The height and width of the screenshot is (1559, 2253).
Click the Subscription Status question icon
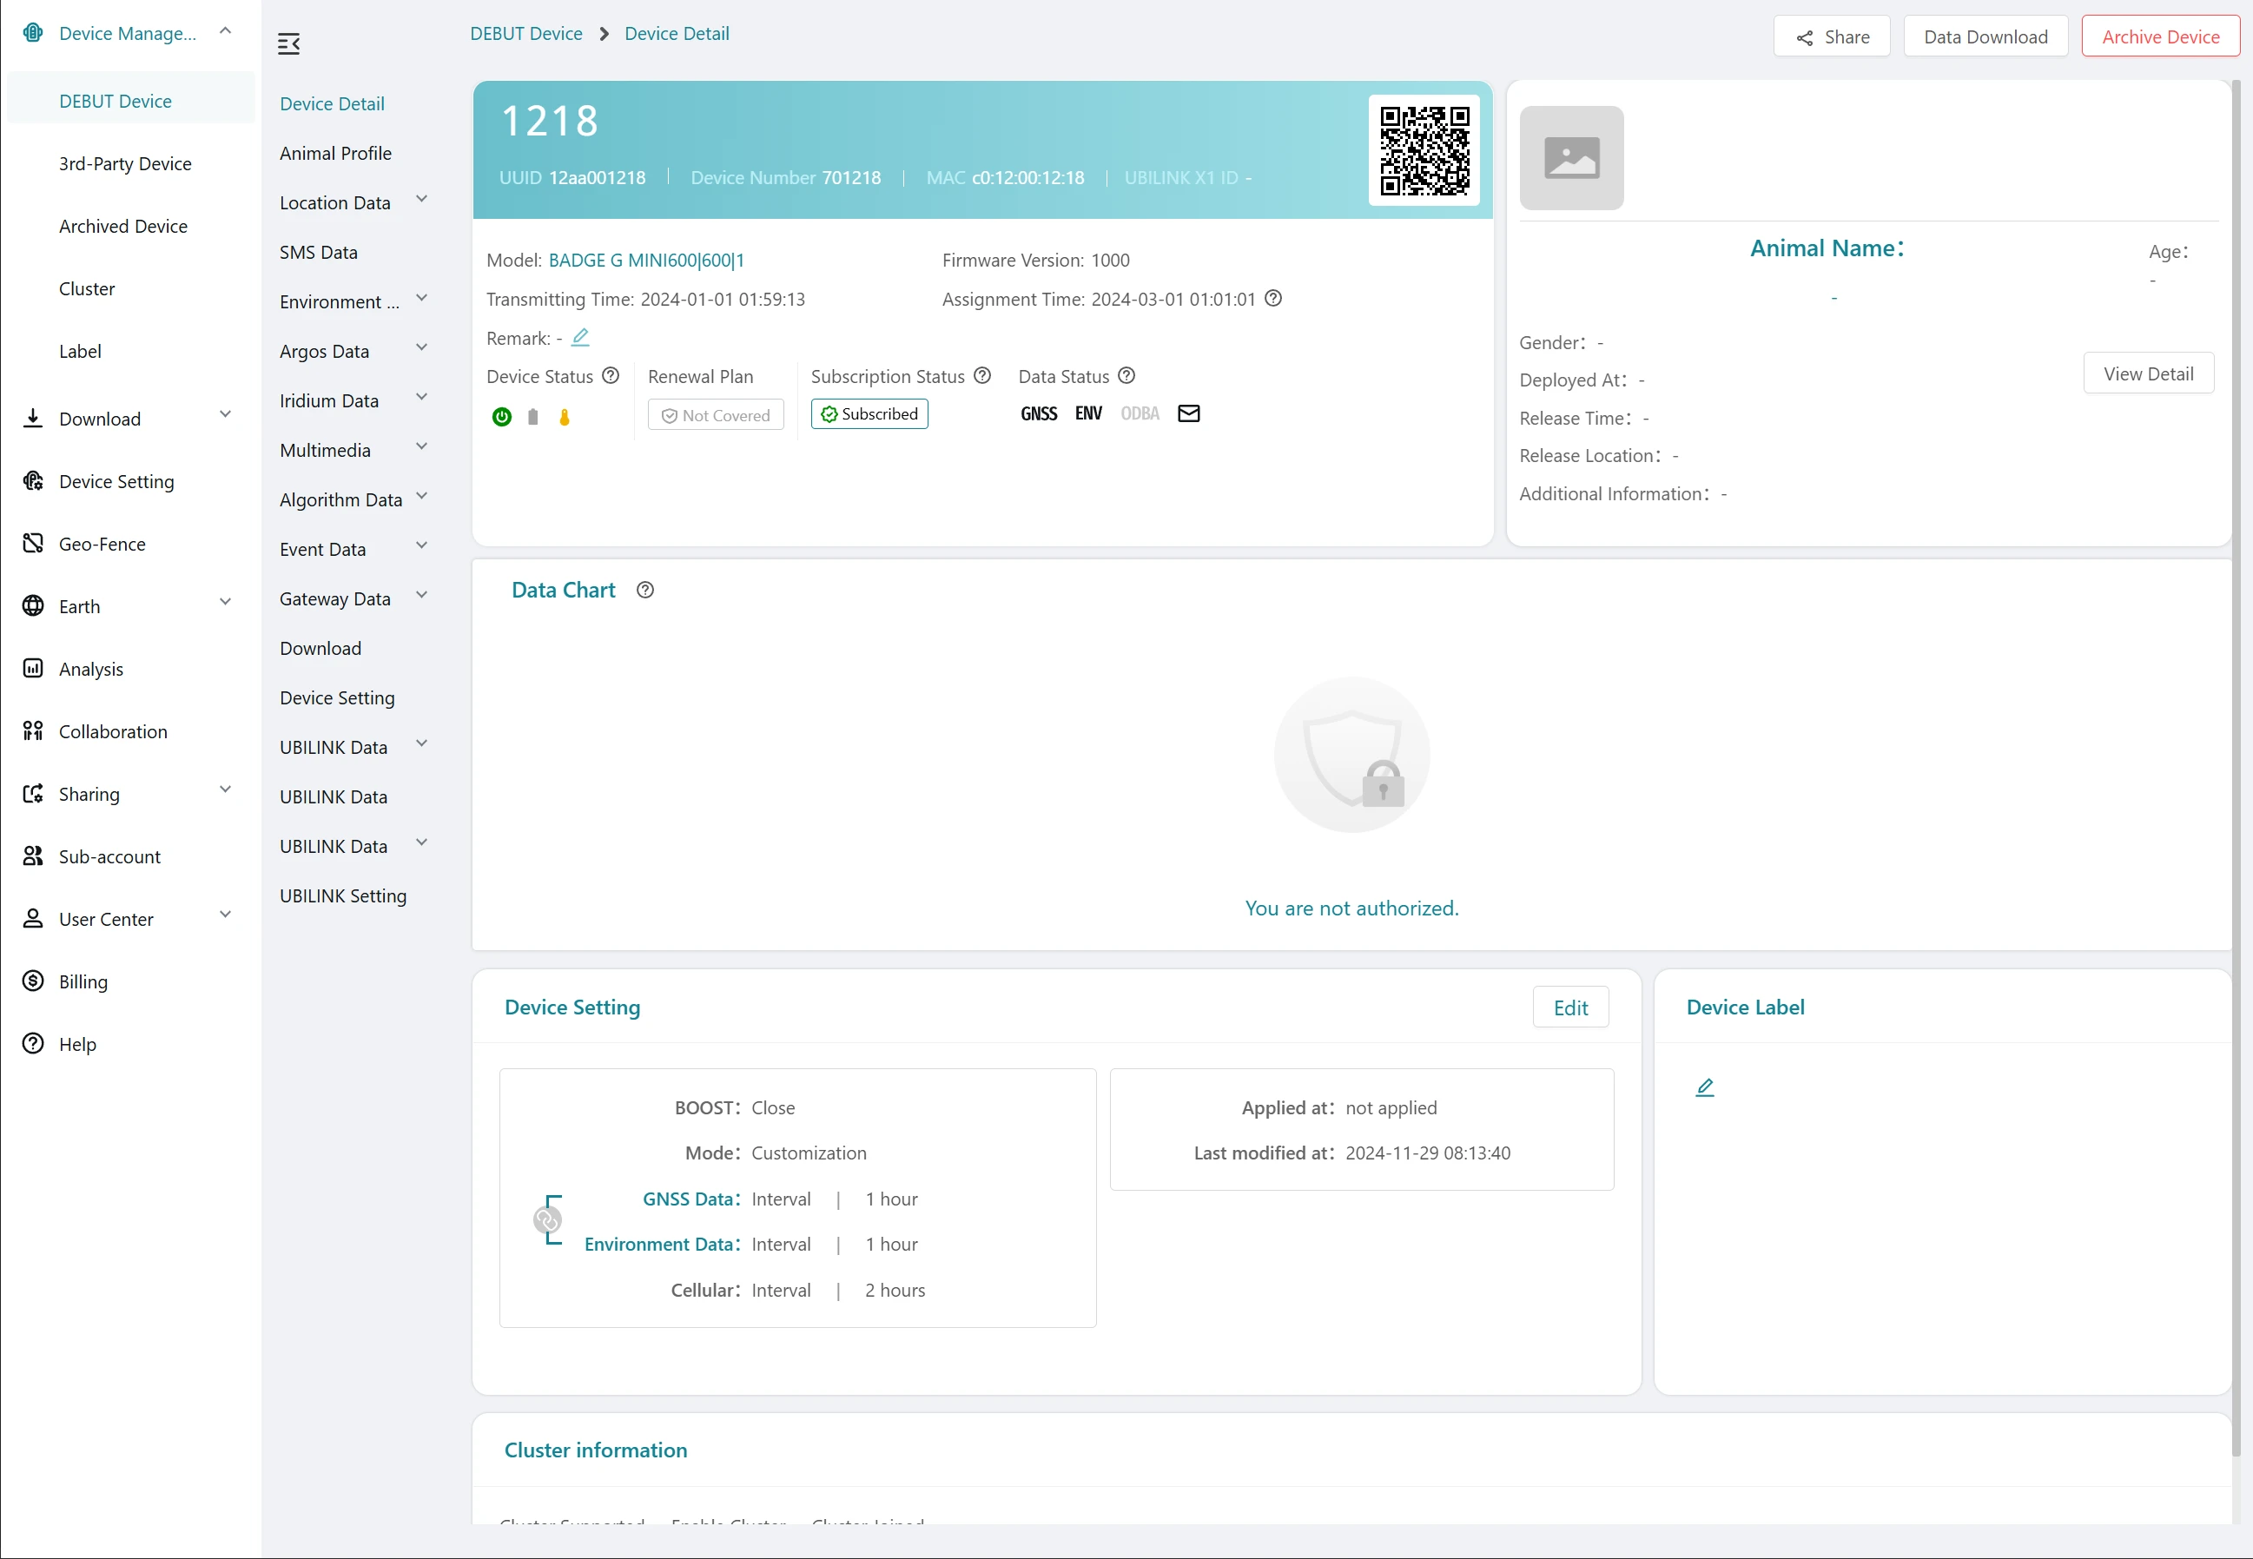pos(982,375)
